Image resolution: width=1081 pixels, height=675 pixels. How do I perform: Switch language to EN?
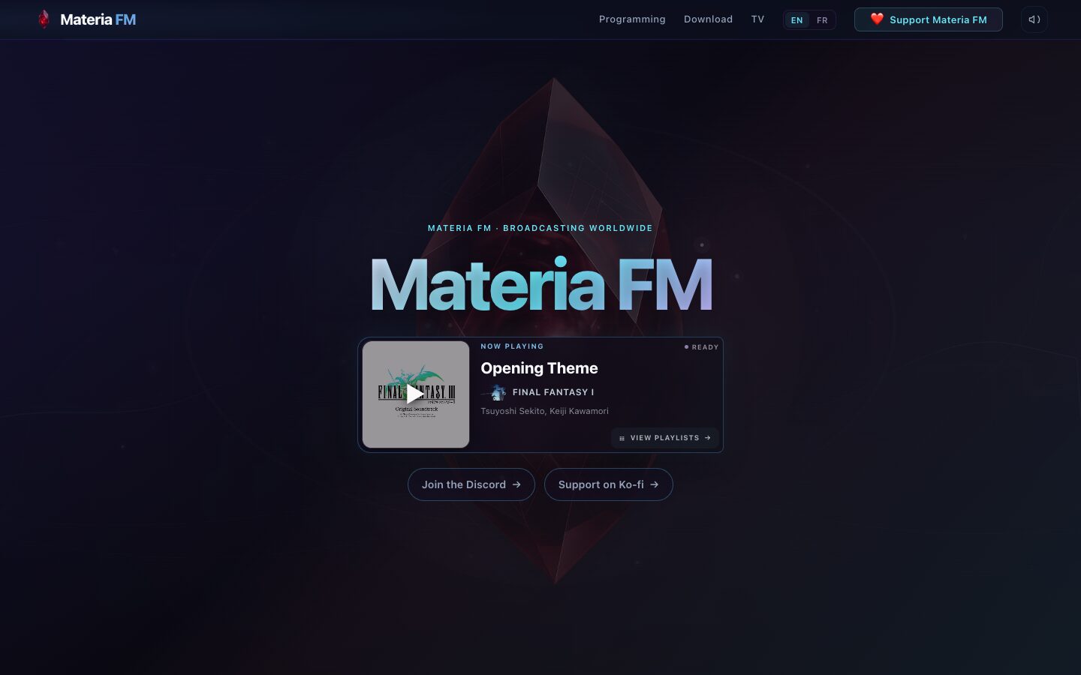coord(797,20)
